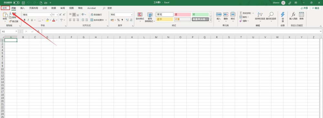
Task: Switch to the Insert (插入) tab
Action: pos(23,8)
